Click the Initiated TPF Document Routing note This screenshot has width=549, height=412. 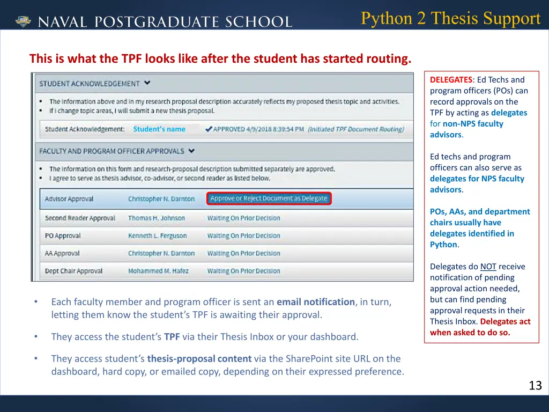(356, 129)
